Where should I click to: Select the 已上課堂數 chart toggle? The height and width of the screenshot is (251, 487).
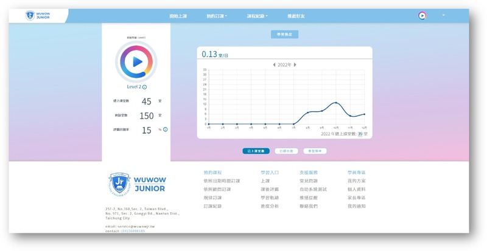[x=256, y=151]
